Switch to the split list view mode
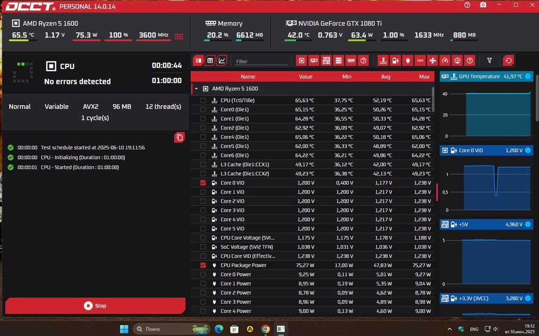 (198, 61)
